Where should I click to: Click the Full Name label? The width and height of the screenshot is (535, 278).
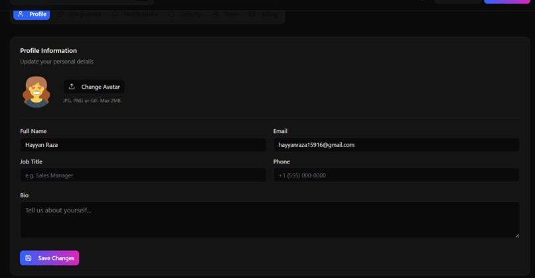click(33, 131)
